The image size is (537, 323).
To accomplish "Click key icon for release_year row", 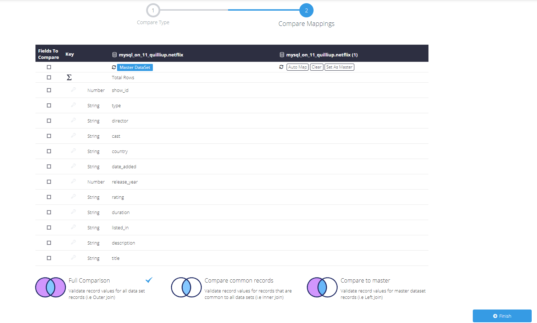I will (73, 181).
